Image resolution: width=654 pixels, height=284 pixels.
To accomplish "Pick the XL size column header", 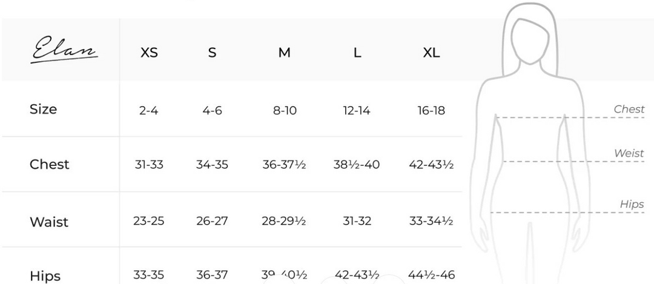I will [431, 53].
